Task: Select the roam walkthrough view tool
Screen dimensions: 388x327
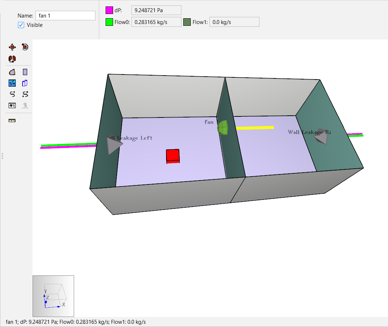Action: (x=12, y=59)
